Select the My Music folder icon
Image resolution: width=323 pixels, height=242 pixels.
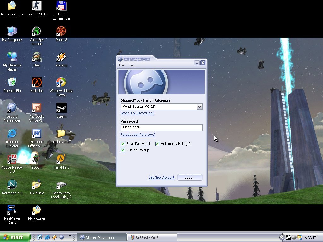[x=37, y=187]
